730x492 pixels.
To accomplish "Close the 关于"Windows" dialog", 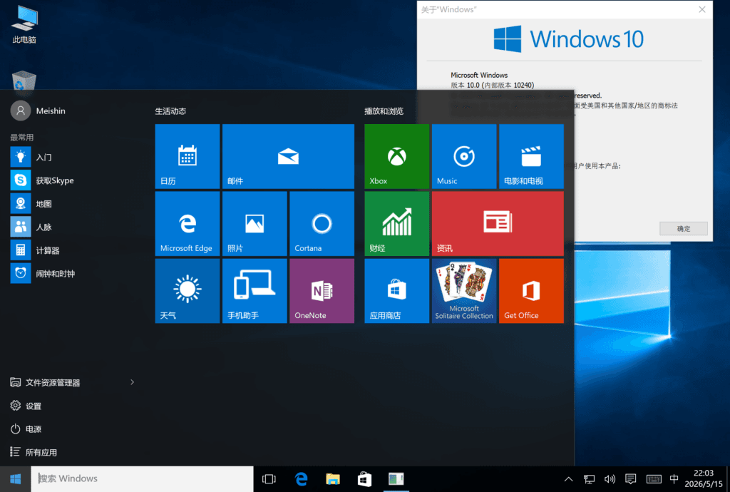I will pyautogui.click(x=702, y=9).
